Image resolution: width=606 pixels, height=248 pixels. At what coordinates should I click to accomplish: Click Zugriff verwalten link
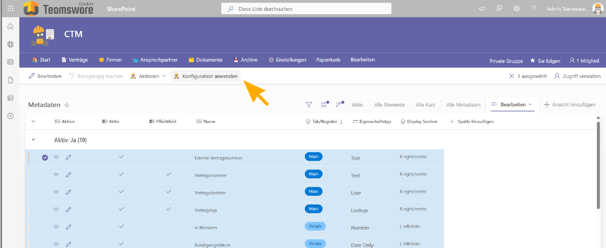(577, 76)
